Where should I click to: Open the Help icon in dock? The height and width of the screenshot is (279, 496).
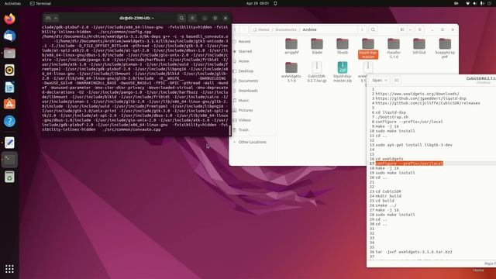[x=9, y=121]
